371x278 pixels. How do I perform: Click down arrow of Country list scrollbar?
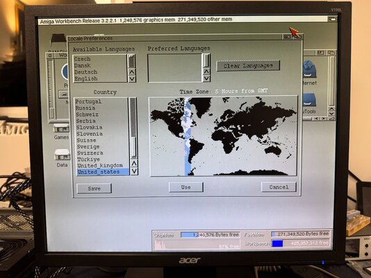pos(134,171)
